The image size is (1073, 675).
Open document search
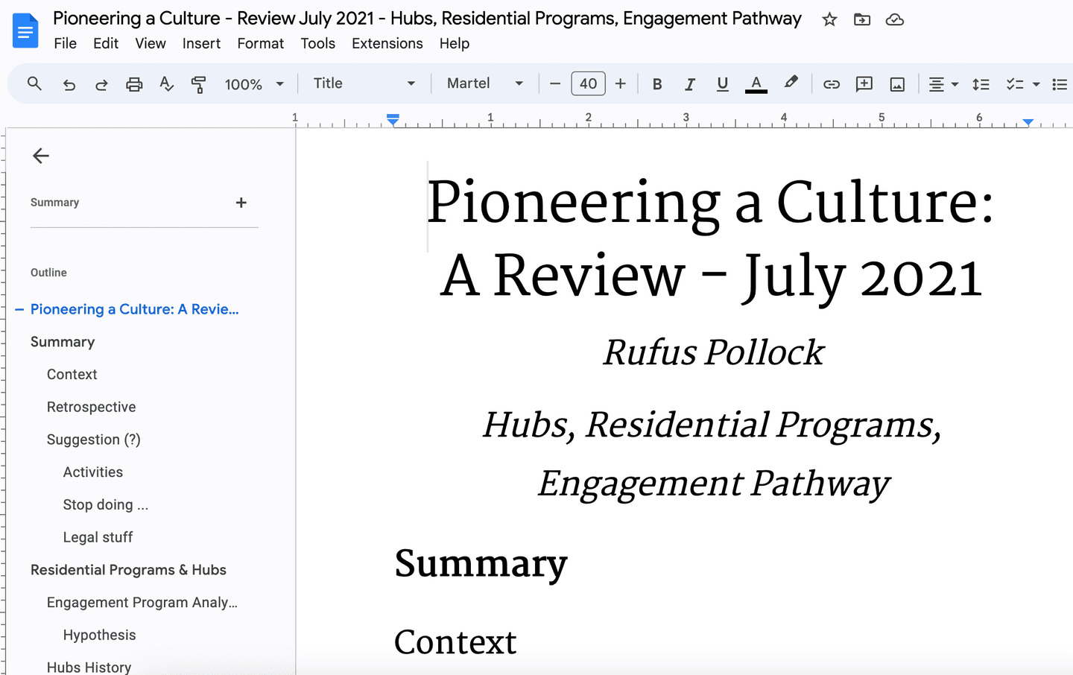(x=34, y=83)
